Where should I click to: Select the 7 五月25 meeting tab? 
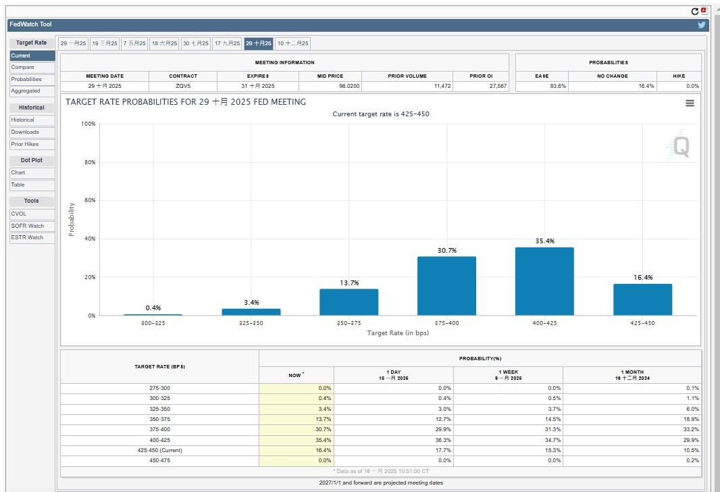[134, 43]
